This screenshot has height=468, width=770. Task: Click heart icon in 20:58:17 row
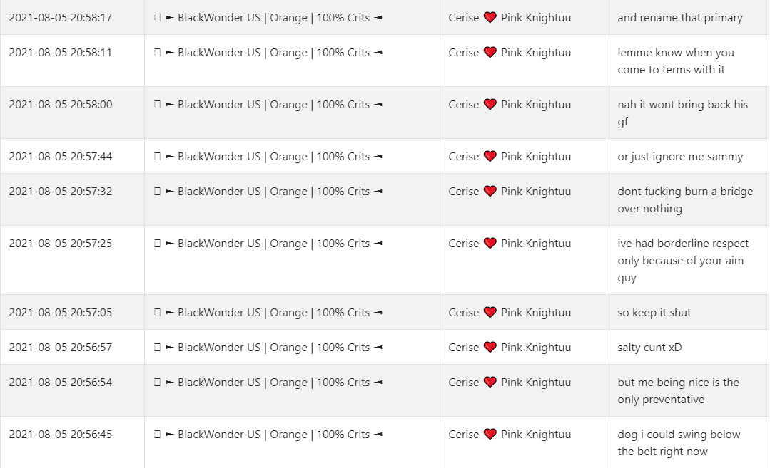pos(490,18)
